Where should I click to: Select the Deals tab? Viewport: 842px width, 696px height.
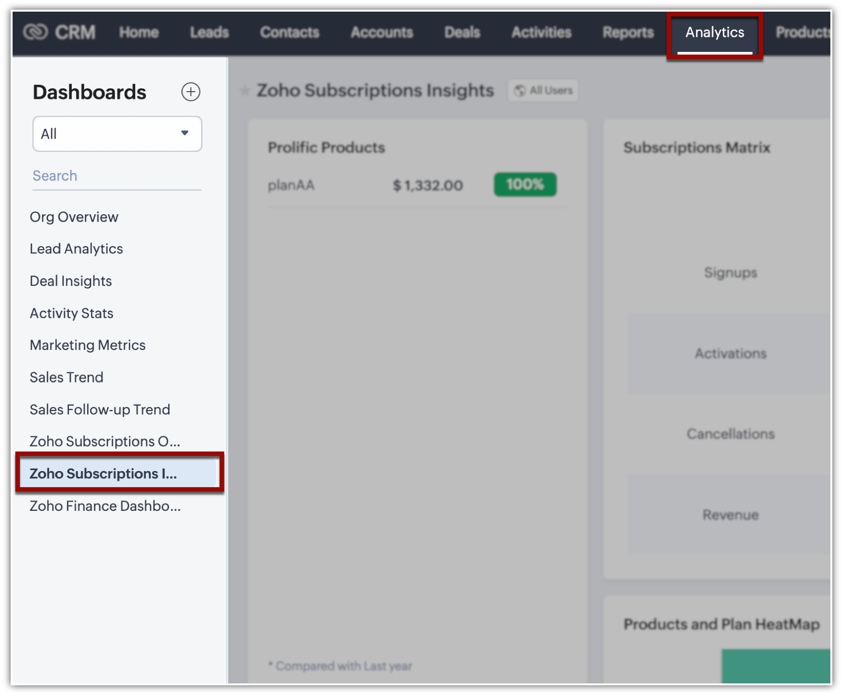462,32
